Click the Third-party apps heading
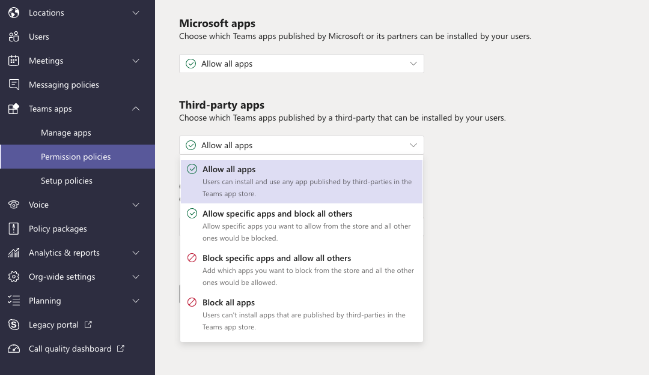The width and height of the screenshot is (649, 375). (222, 105)
